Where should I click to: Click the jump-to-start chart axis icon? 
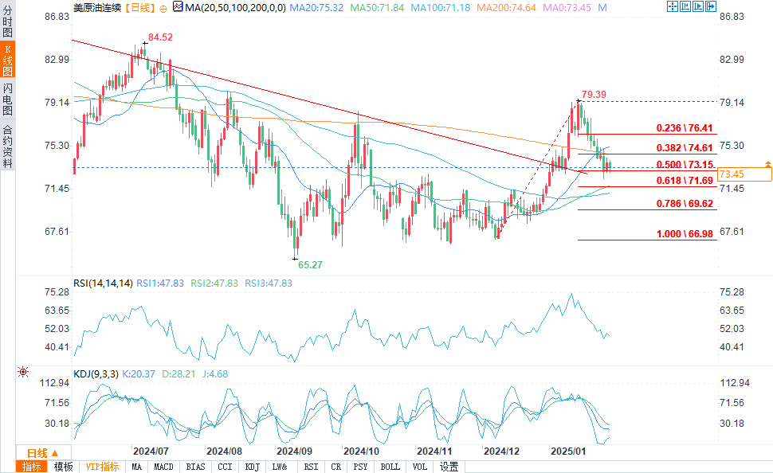coord(685,6)
